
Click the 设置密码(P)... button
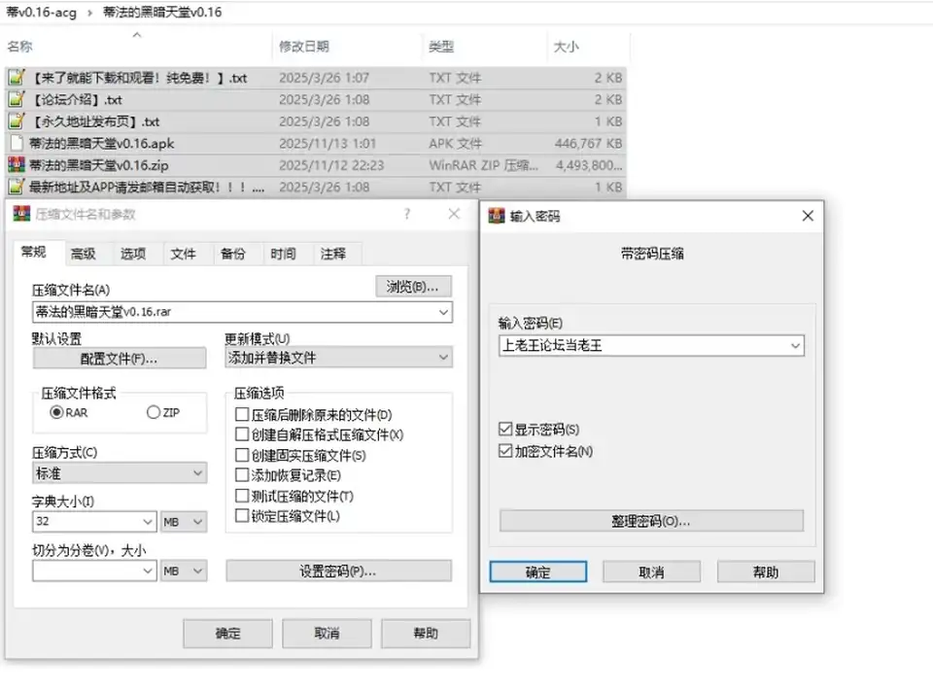tap(338, 572)
